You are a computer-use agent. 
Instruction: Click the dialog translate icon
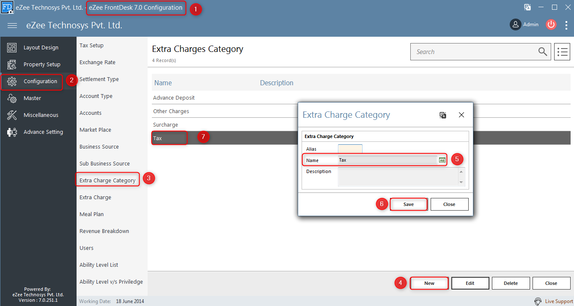[x=443, y=115]
